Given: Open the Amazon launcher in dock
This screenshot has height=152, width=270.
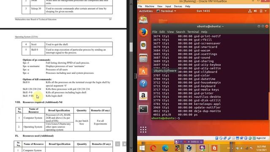Looking at the screenshot, I should [x=143, y=96].
